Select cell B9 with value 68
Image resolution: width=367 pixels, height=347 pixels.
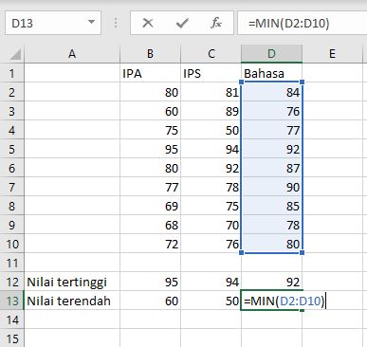[x=150, y=225]
